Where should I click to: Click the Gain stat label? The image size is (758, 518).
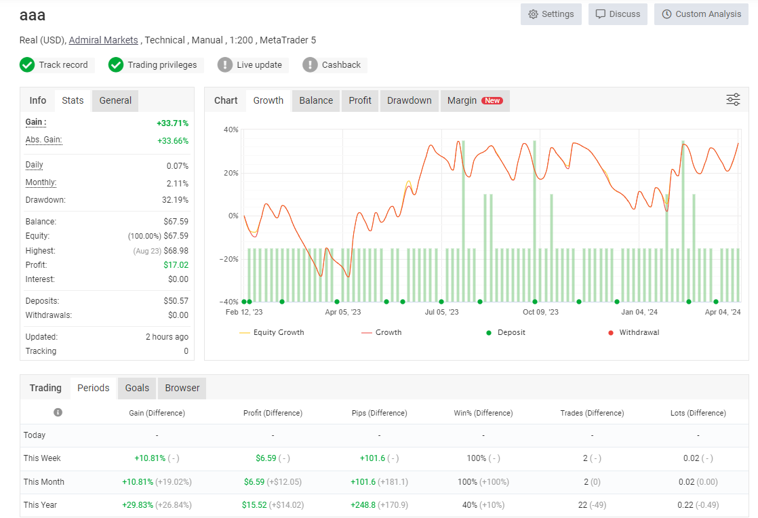(x=35, y=122)
